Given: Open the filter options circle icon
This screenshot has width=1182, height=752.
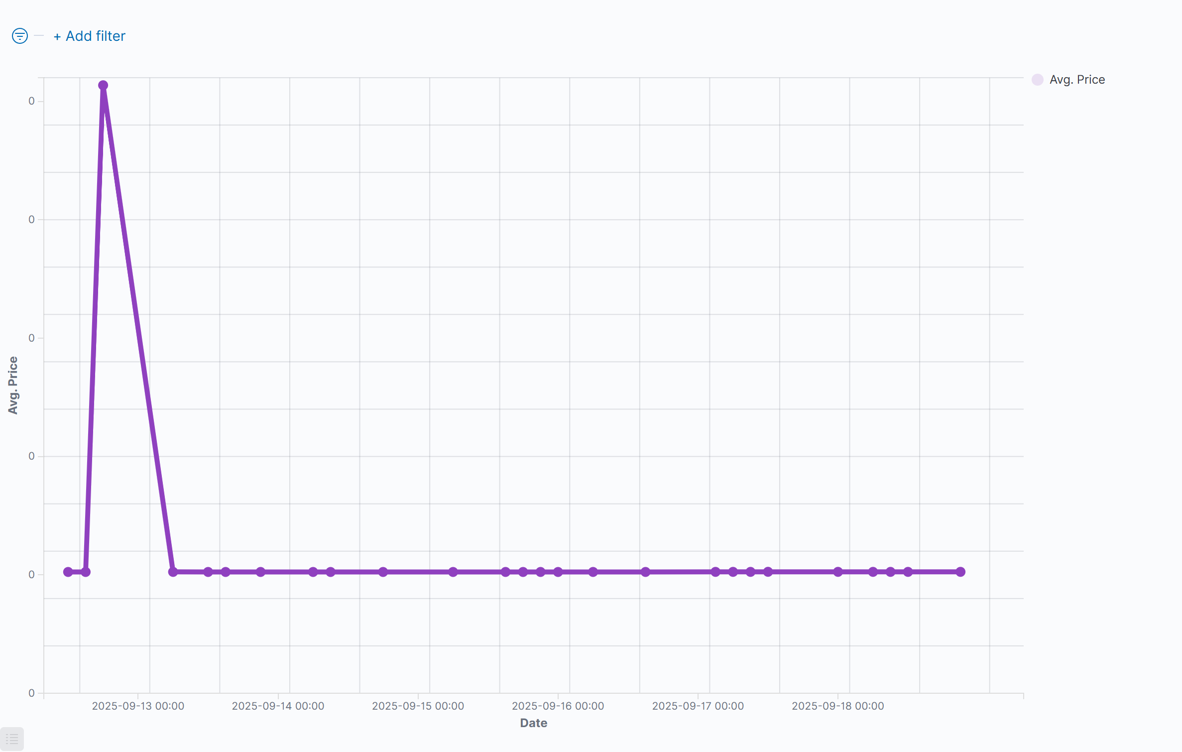Looking at the screenshot, I should pos(20,36).
